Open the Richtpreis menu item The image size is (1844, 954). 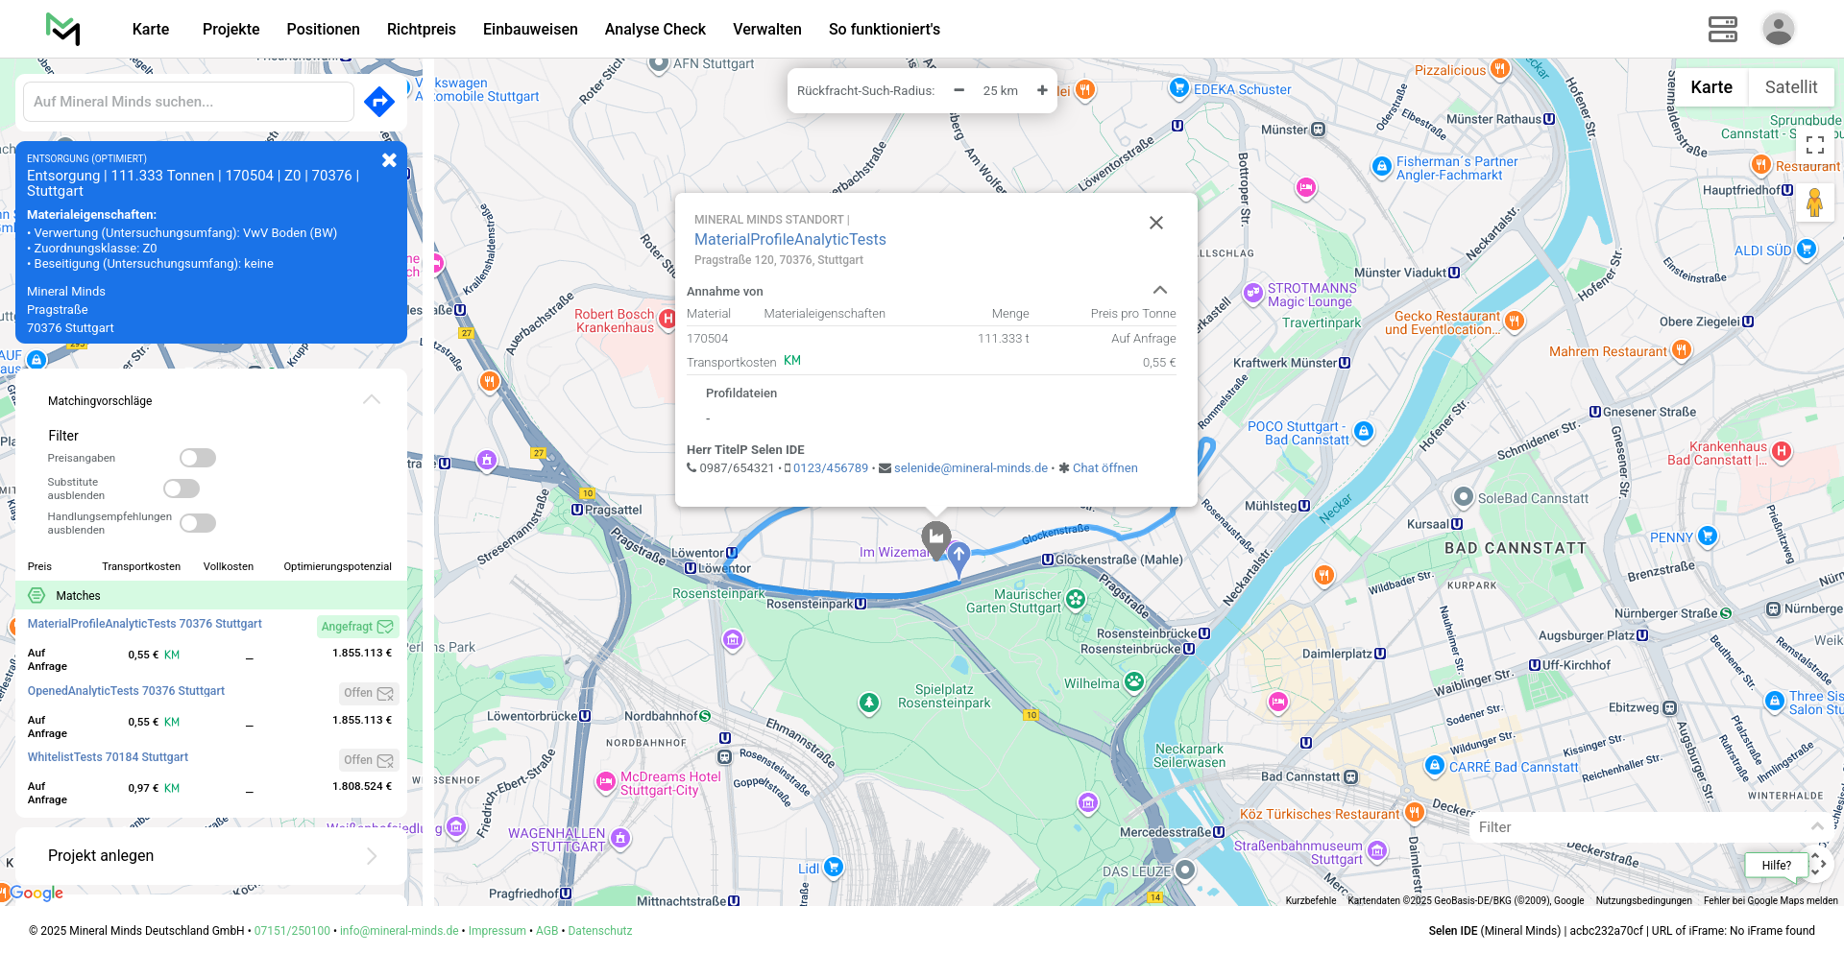(x=421, y=29)
